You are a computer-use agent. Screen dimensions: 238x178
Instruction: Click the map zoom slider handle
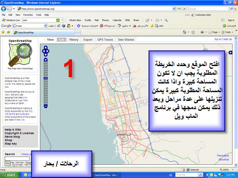[x=46, y=78]
